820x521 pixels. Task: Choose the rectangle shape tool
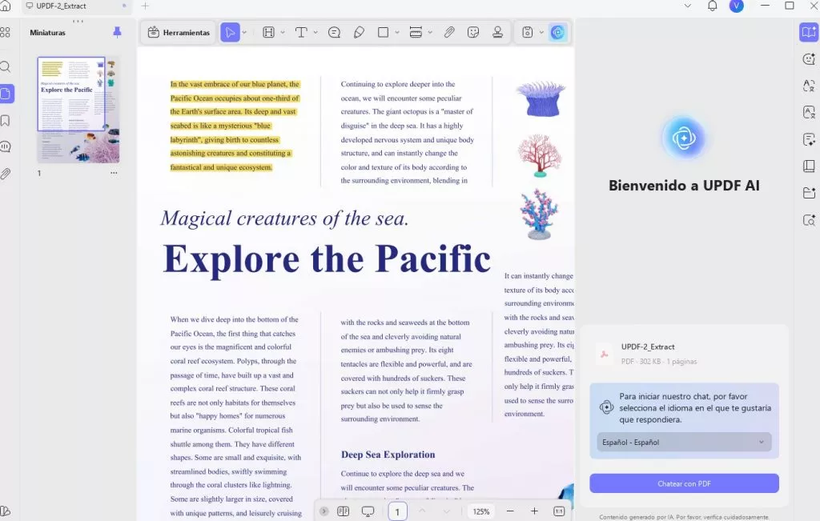coord(383,32)
